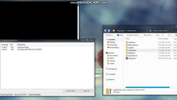
Task: Click the Forward arrow in Explorer
Action: (109, 31)
